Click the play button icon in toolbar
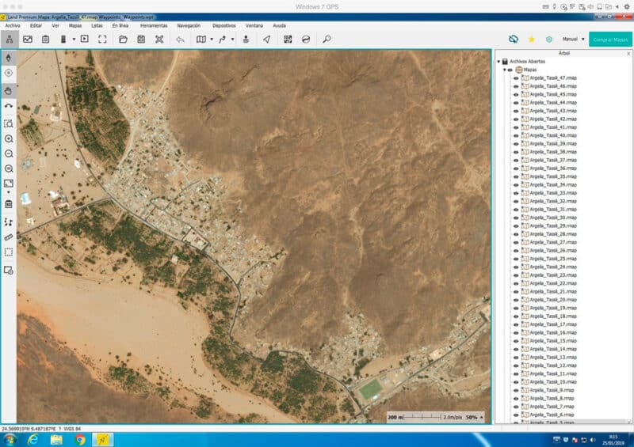Viewport: 634px width, 447px height. coord(85,40)
